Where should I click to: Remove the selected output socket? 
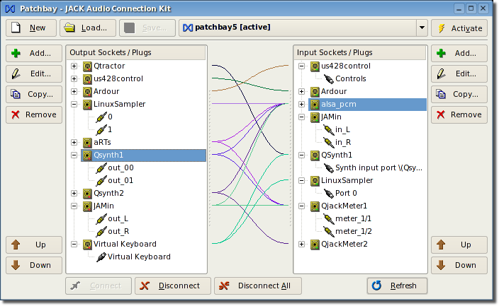pos(34,114)
